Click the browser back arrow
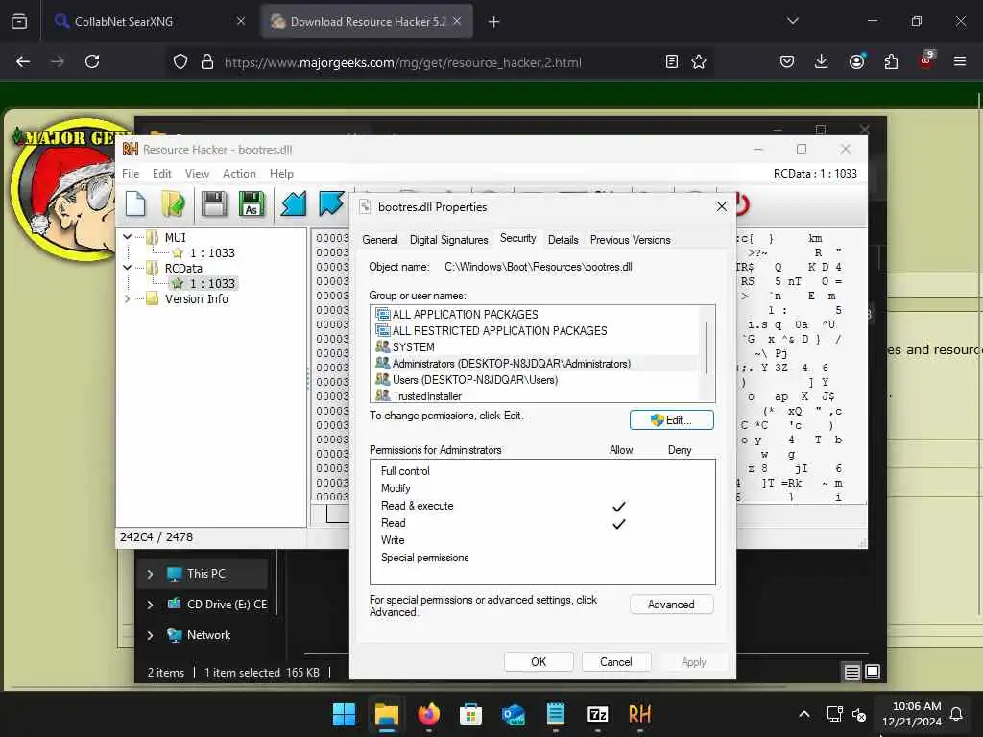Viewport: 983px width, 737px height. [x=23, y=61]
